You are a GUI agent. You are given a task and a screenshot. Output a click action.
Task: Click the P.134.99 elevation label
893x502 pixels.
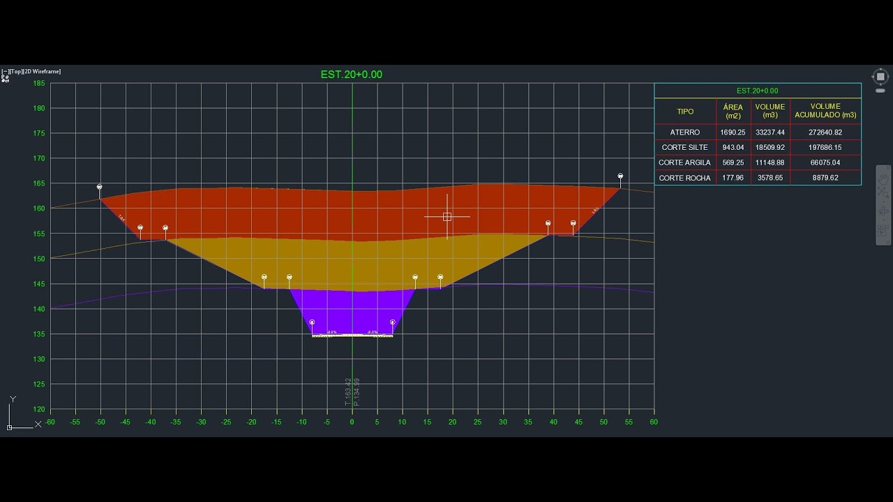coord(357,392)
